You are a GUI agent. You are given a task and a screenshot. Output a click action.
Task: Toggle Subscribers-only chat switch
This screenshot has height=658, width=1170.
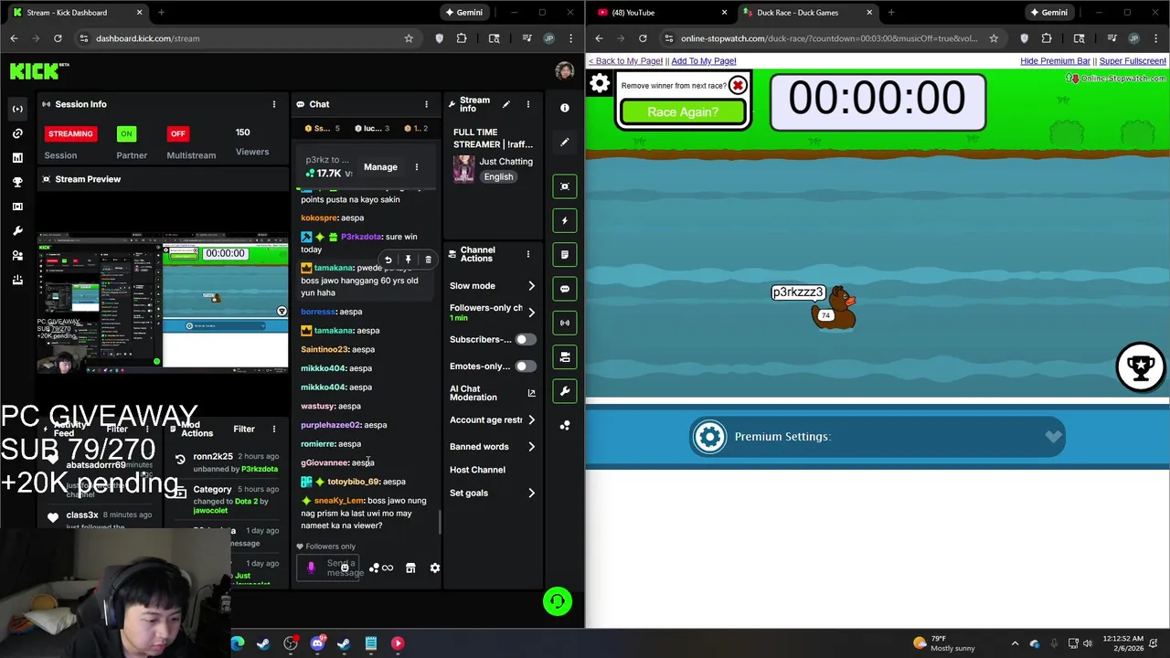(x=525, y=339)
